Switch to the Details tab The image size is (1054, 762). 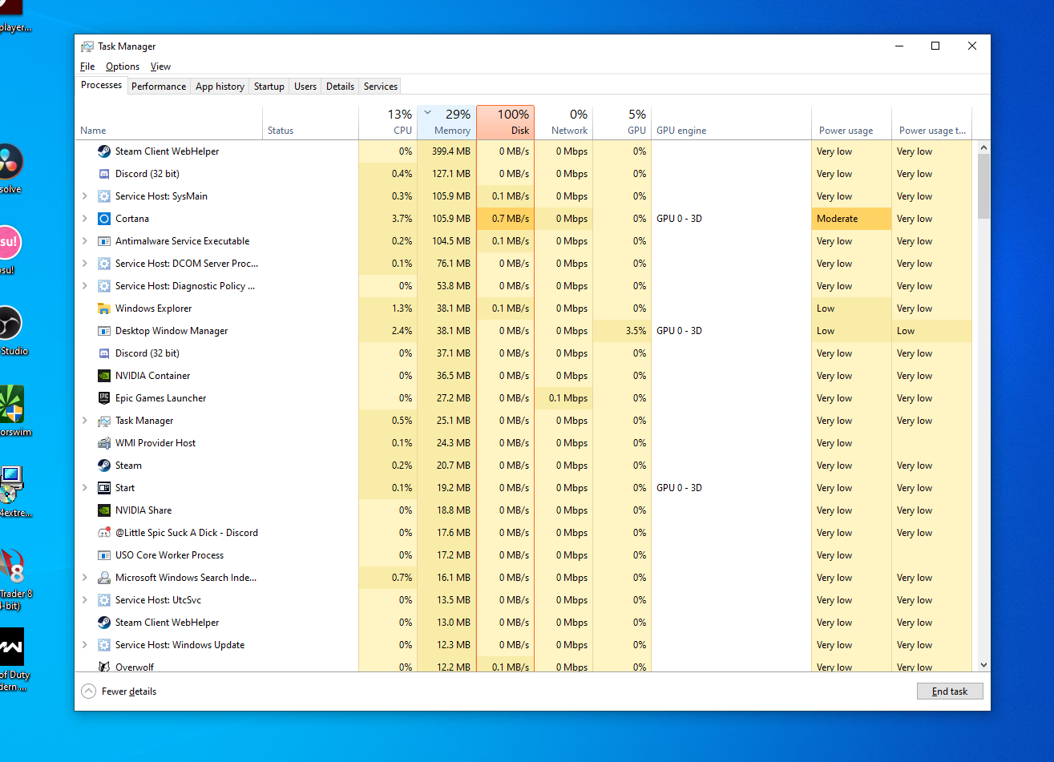tap(340, 87)
